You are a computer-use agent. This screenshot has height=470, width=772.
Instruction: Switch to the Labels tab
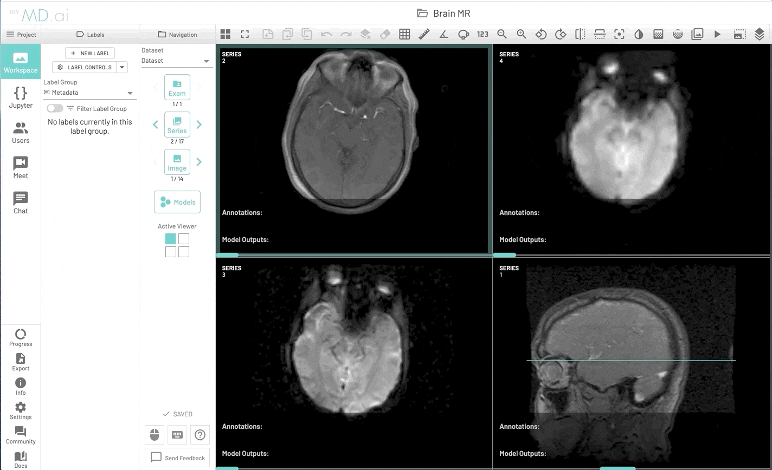(x=90, y=34)
